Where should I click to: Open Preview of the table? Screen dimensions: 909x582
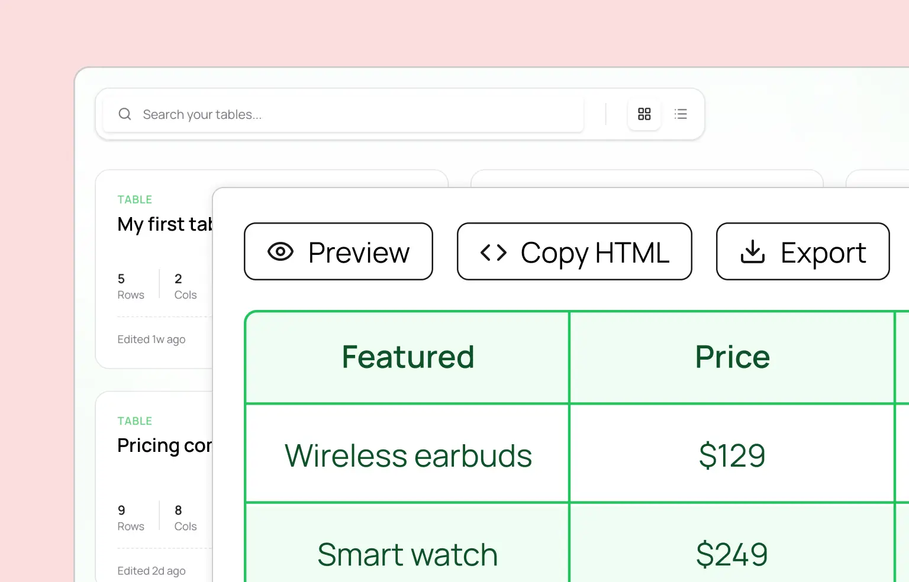point(338,251)
